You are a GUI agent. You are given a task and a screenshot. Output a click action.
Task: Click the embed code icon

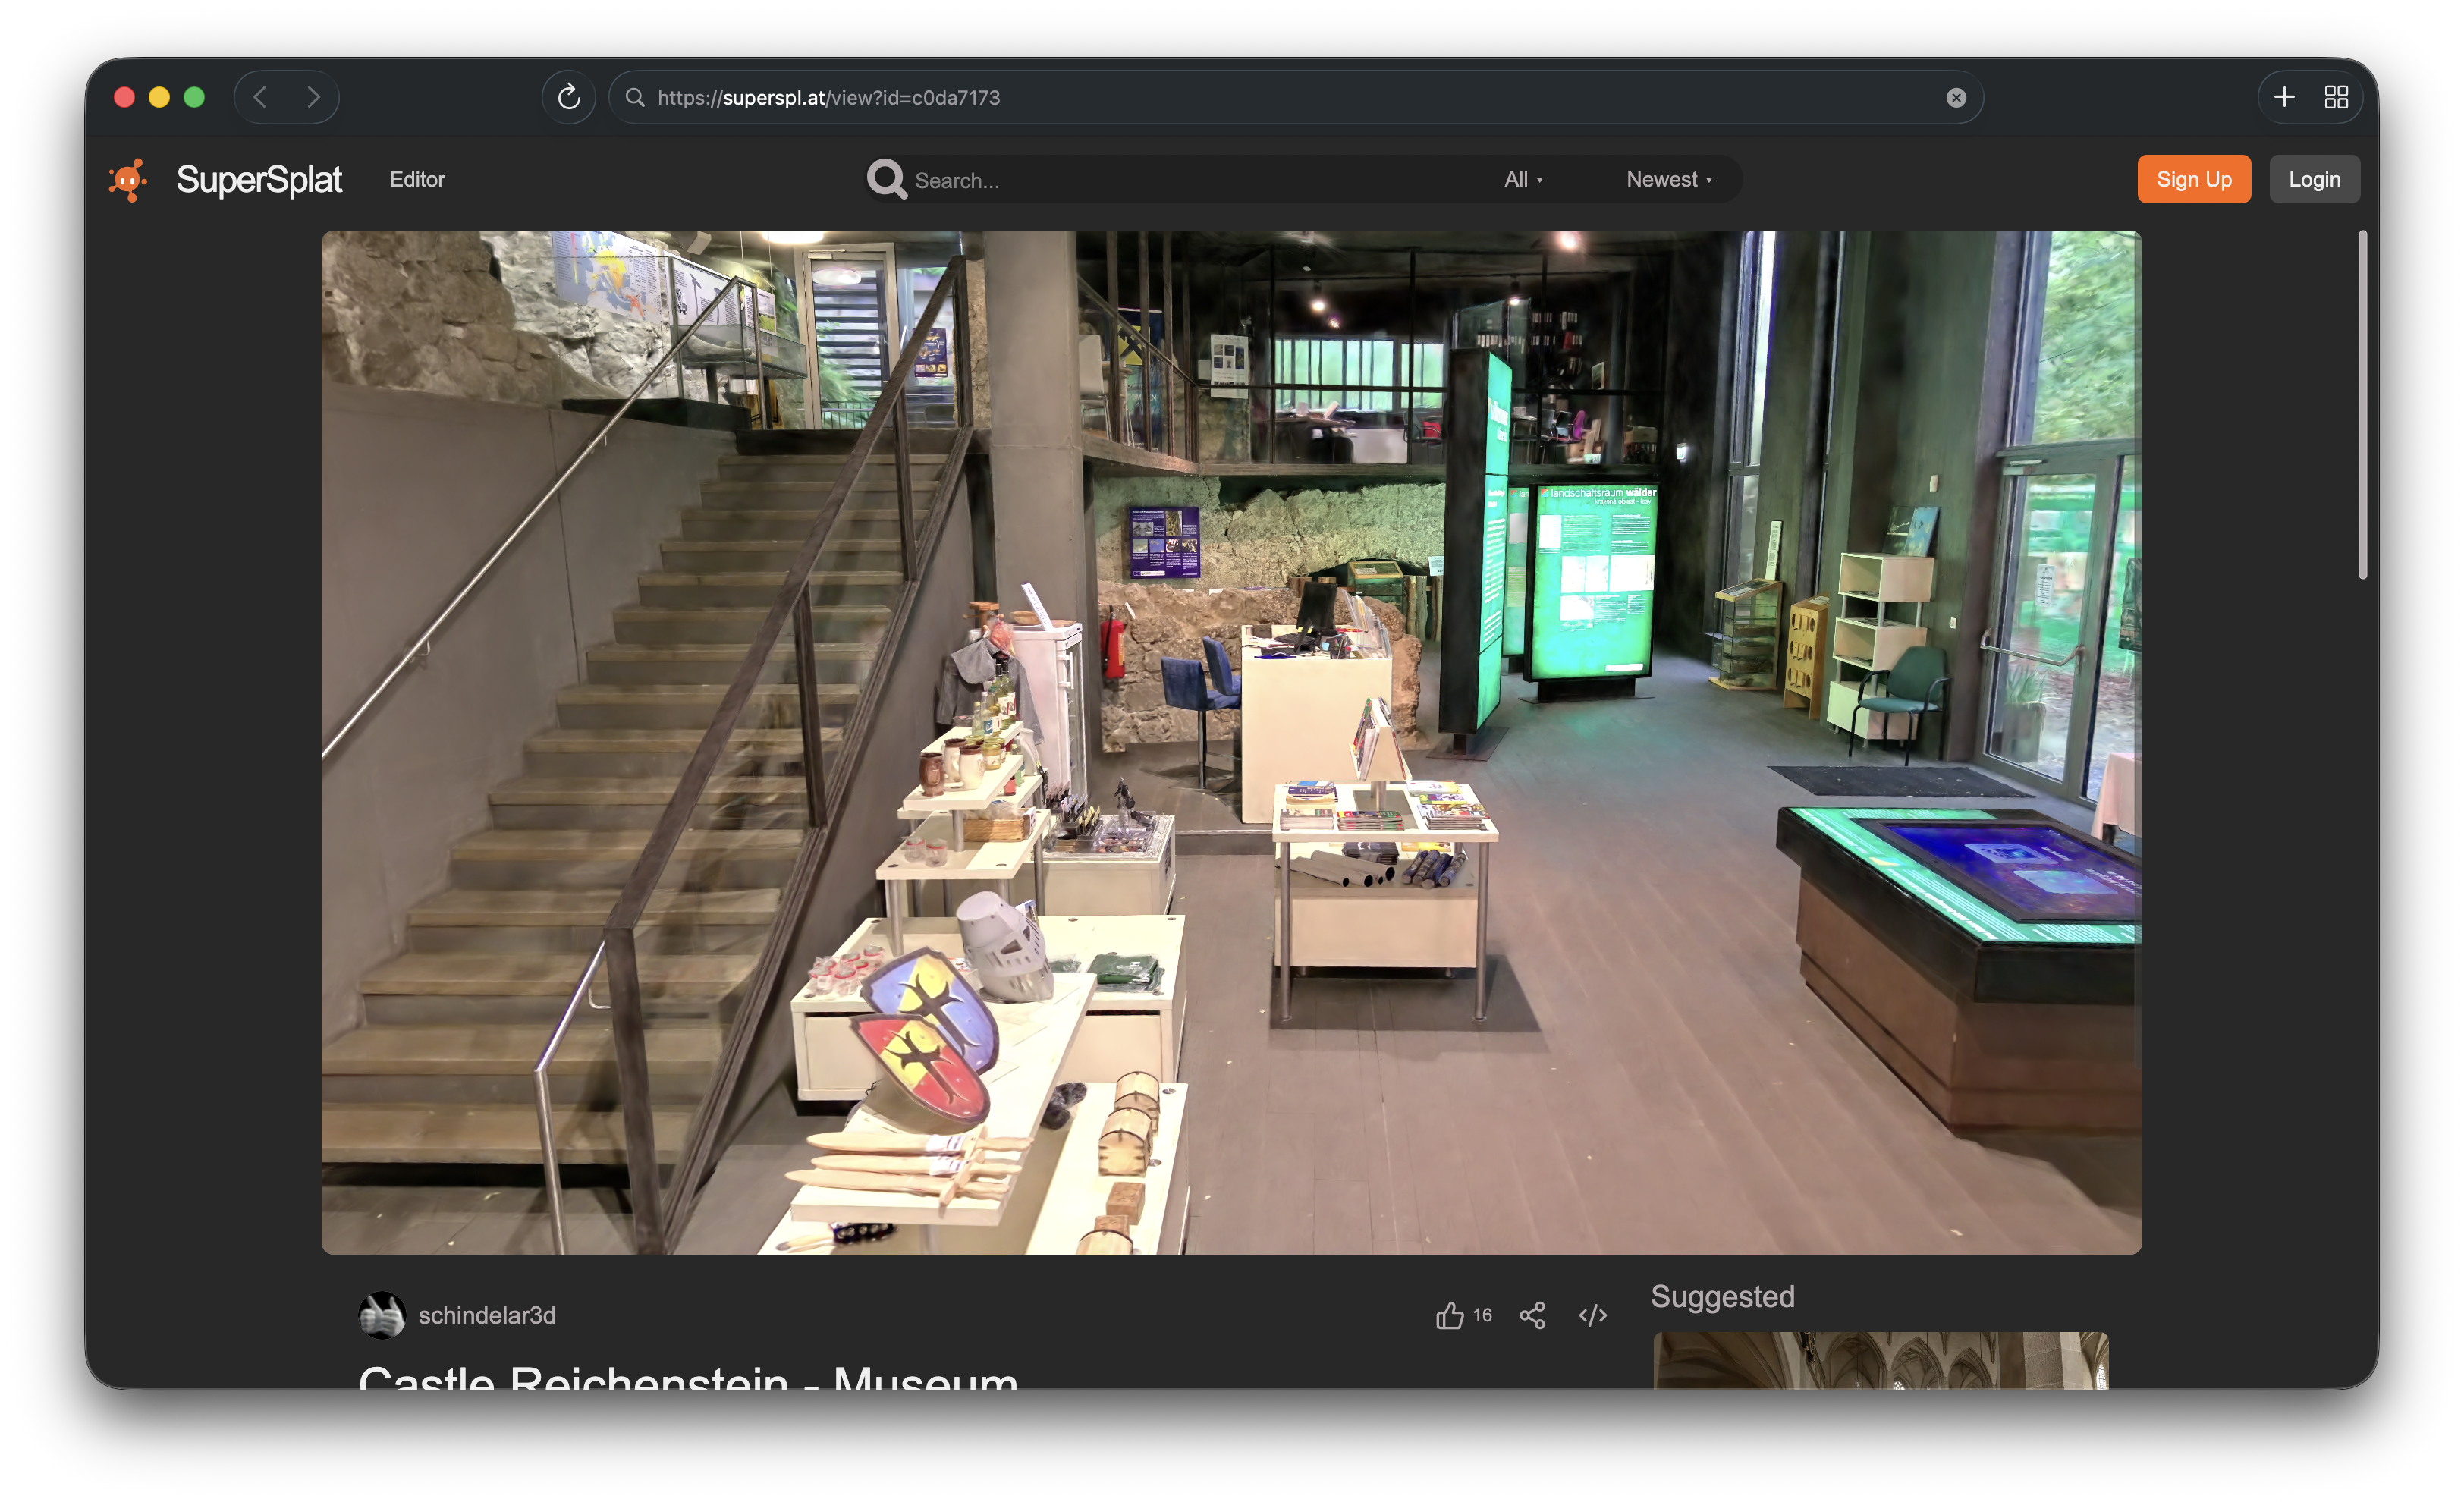[x=1592, y=1315]
